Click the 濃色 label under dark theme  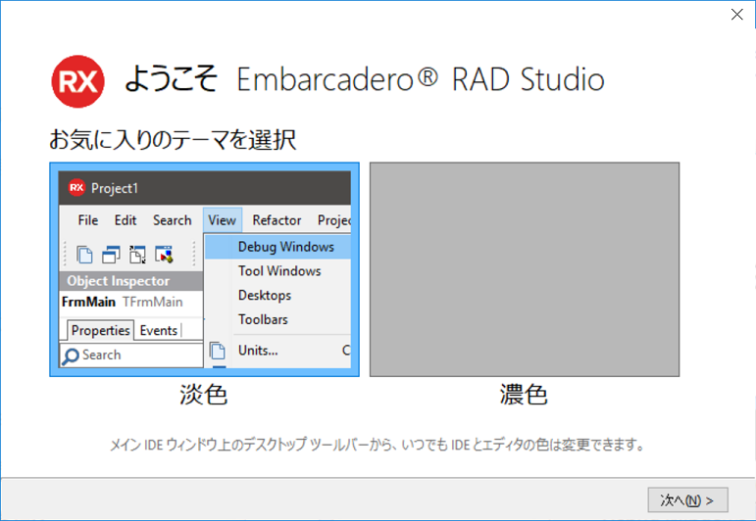click(524, 395)
